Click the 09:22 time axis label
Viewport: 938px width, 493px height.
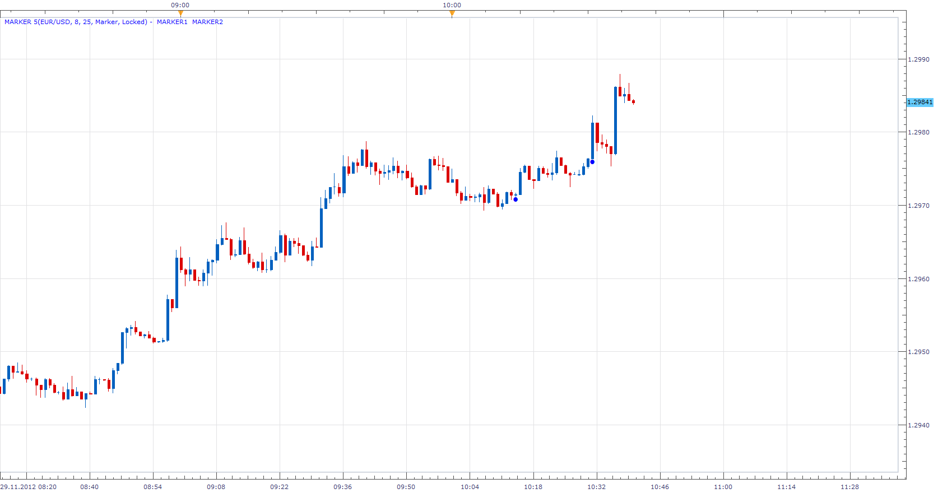click(280, 487)
